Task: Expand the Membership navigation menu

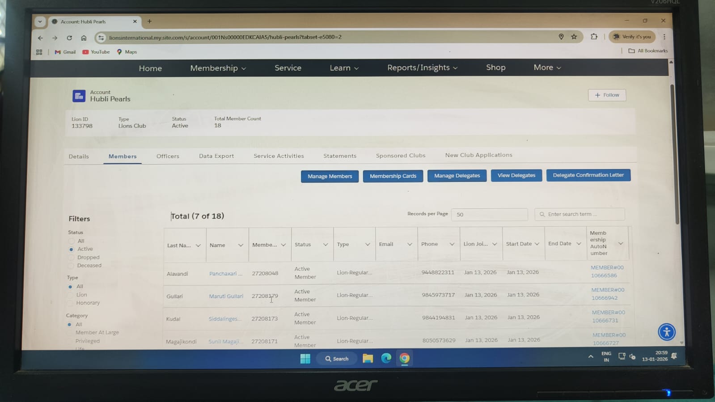Action: click(218, 68)
